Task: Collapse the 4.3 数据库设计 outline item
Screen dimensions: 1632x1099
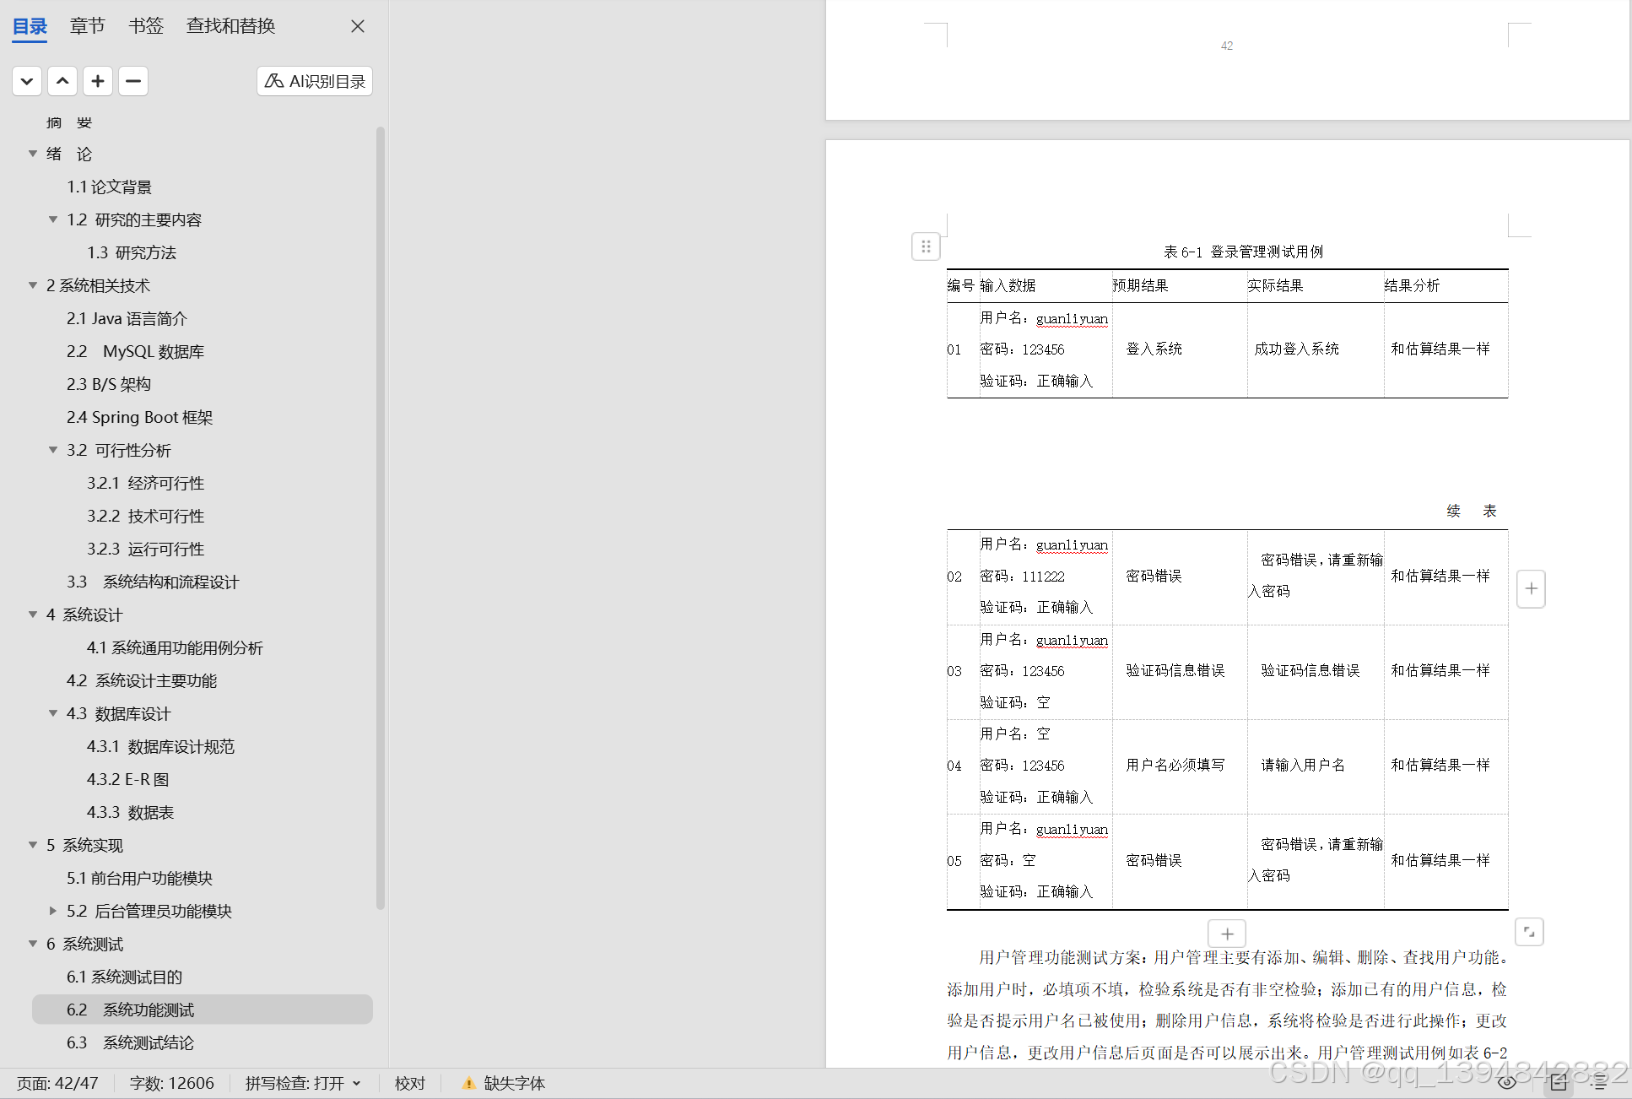Action: click(53, 713)
